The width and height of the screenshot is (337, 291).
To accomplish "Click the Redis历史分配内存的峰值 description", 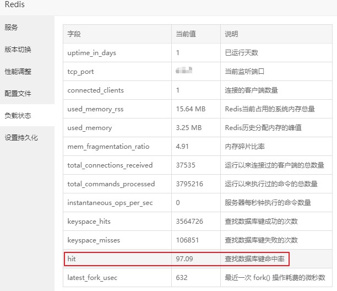I will coord(263,128).
